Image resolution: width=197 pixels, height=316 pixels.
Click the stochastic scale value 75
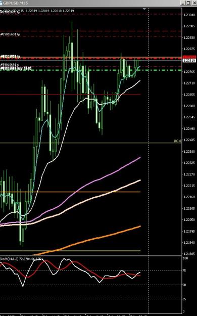coord(184,270)
